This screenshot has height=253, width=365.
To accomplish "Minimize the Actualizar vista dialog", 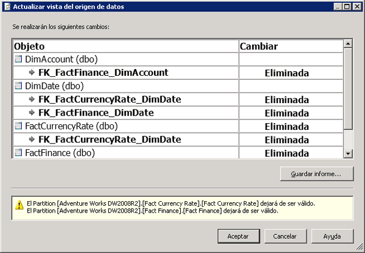I will coord(338,6).
